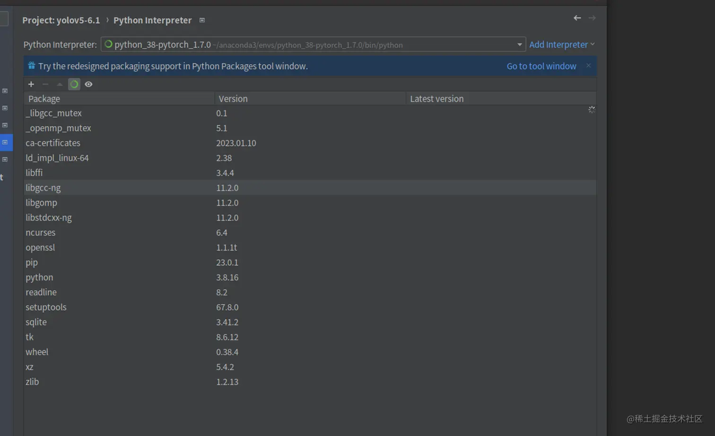The image size is (715, 436).
Task: Select the ca-certificates package
Action: (310, 143)
